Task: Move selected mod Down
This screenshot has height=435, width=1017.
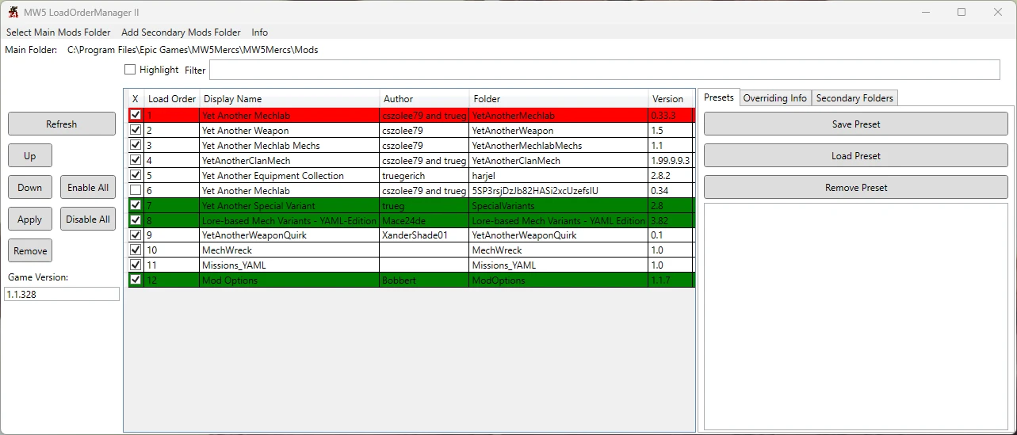Action: click(x=30, y=187)
